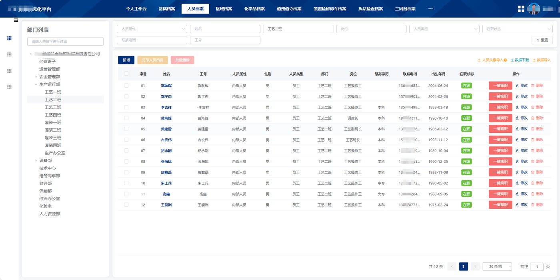Select the checkbox for row 05 黄建雷
This screenshot has height=280, width=560.
pos(126,129)
